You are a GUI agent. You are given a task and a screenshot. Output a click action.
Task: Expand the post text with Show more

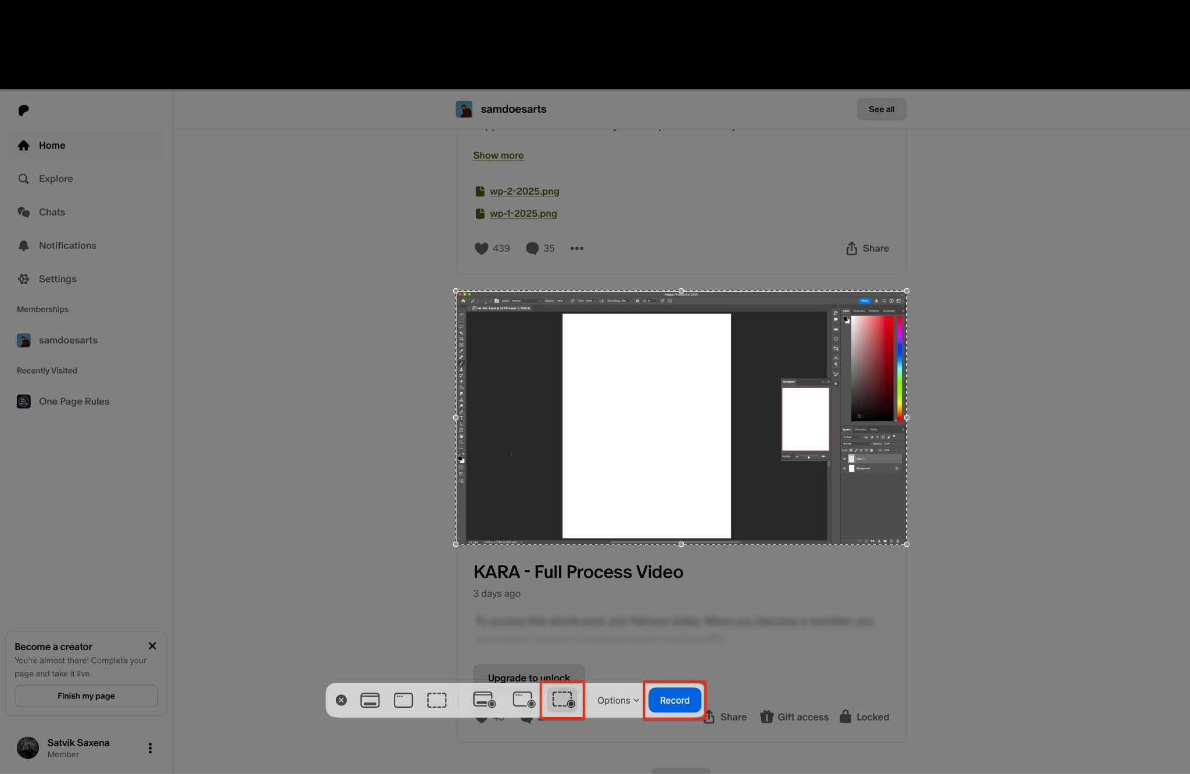point(498,155)
